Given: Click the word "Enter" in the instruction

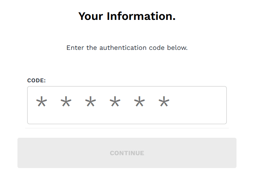Looking at the screenshot, I should click(75, 48).
